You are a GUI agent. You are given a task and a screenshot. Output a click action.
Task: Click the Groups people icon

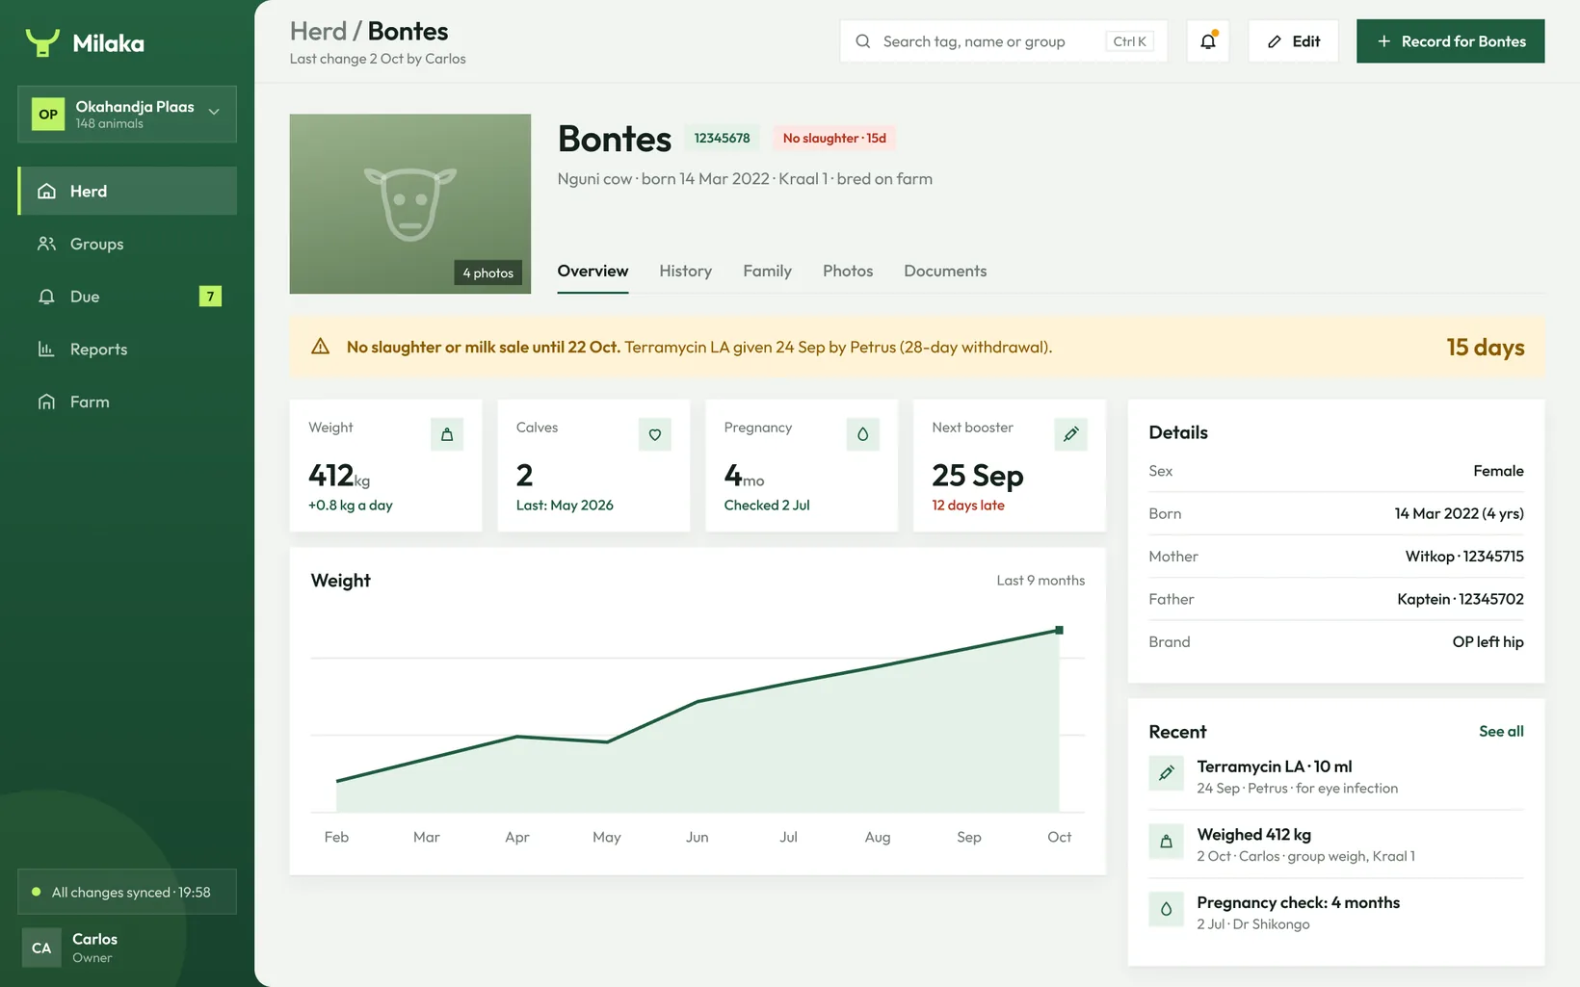pos(46,244)
